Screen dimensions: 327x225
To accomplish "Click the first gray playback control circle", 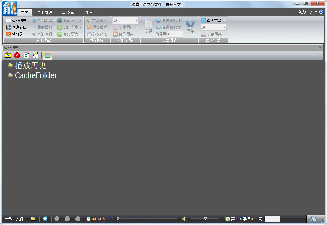I will [x=57, y=219].
